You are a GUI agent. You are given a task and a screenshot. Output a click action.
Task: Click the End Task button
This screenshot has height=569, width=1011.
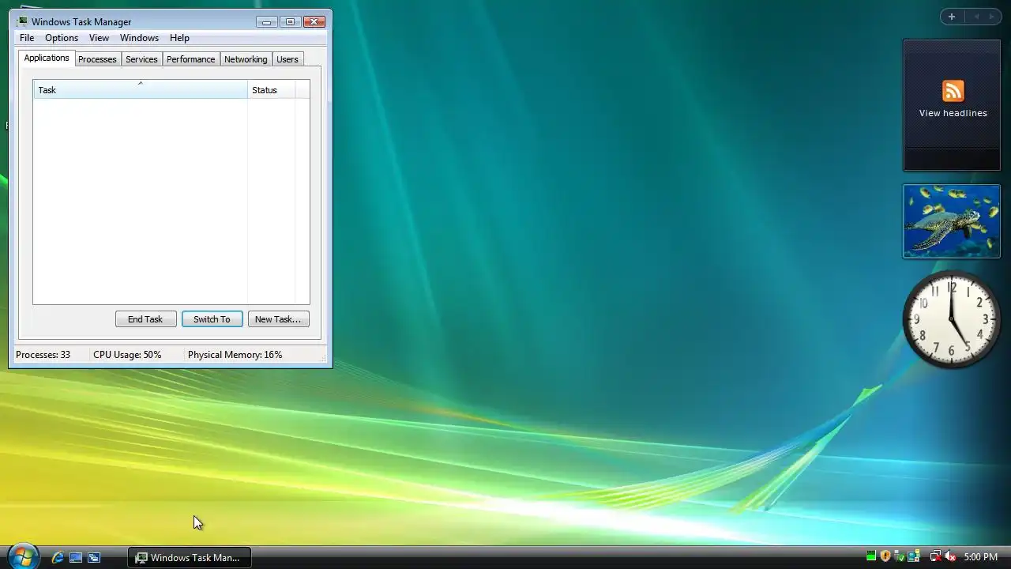[145, 319]
